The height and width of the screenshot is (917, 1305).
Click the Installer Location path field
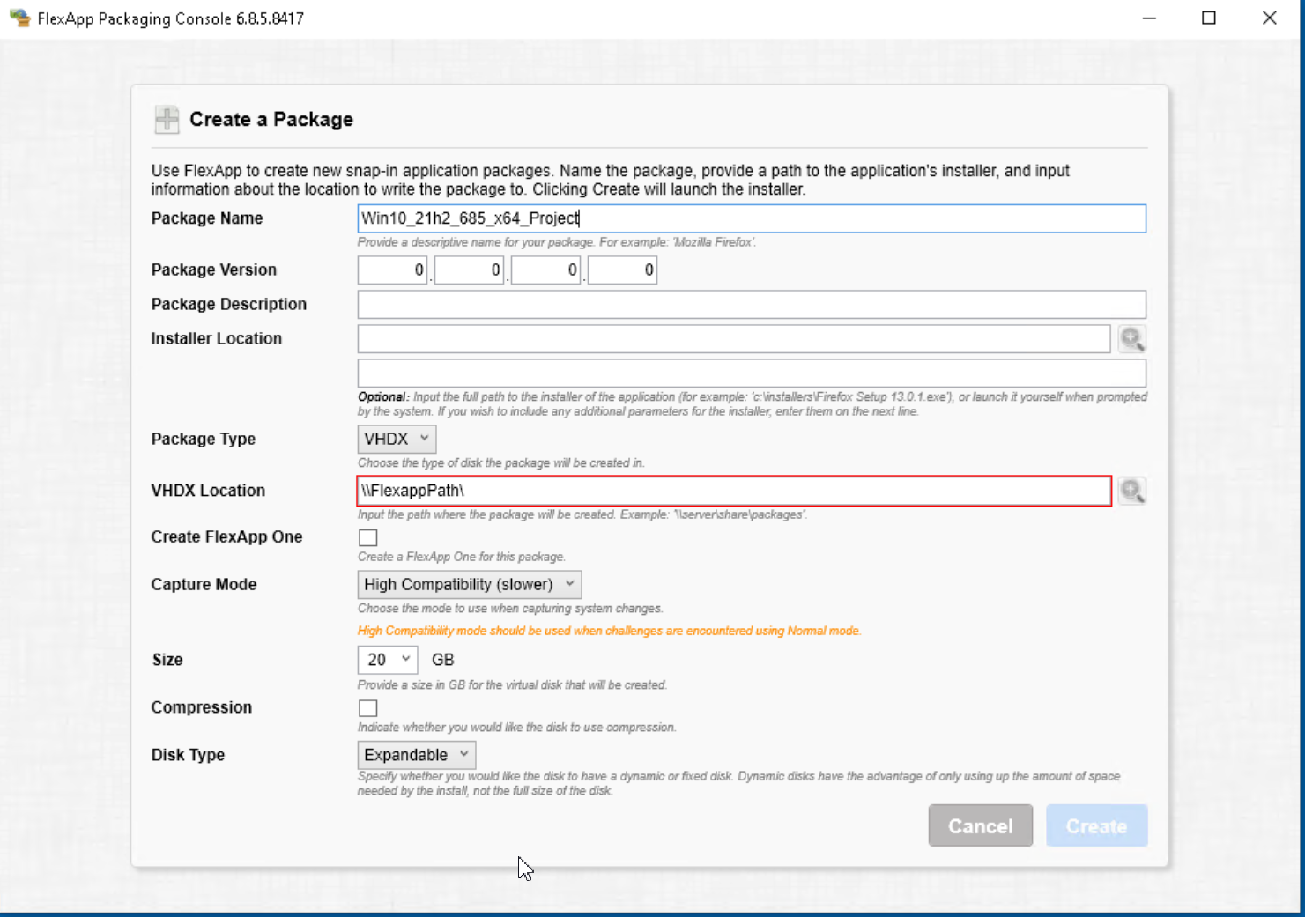point(734,339)
